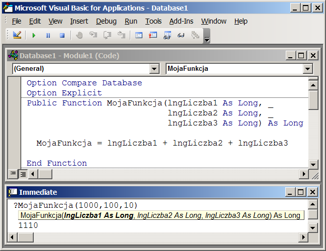This screenshot has height=251, width=326.
Task: Open the Tools menu
Action: (x=153, y=21)
